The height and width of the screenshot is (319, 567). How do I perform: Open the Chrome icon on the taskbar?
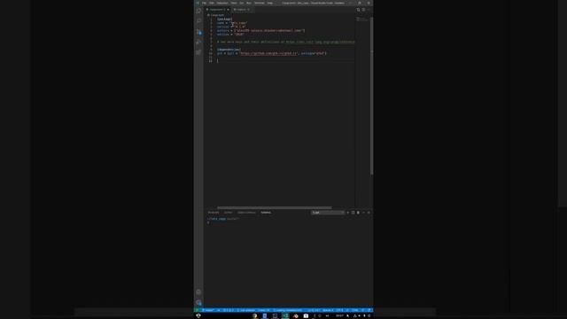coord(254,315)
